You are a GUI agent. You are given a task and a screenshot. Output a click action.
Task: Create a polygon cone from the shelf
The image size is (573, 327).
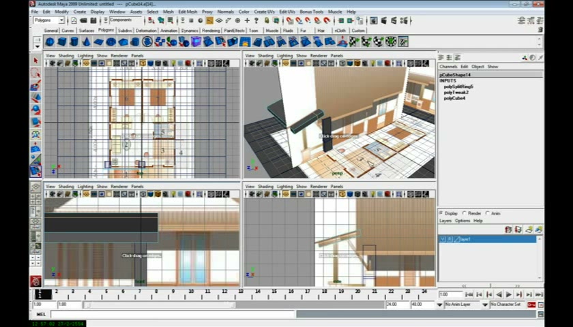(86, 42)
